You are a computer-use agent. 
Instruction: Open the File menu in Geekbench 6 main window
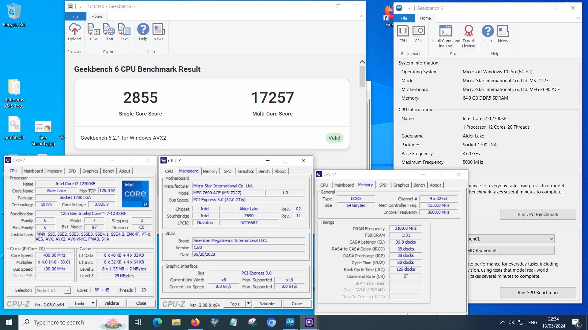(404, 18)
